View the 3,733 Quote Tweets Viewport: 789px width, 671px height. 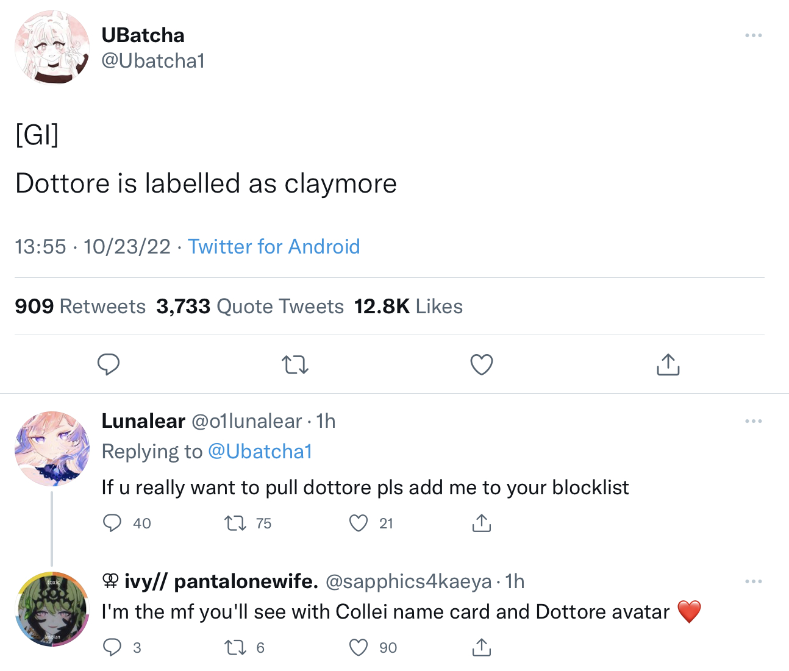(250, 307)
